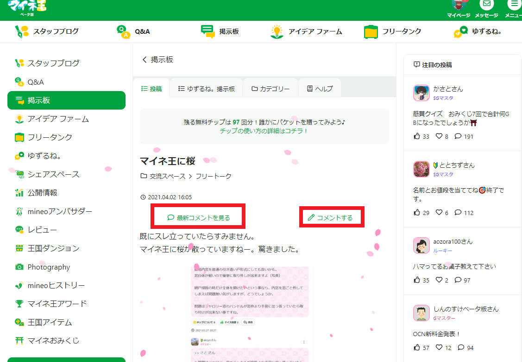The height and width of the screenshot is (362, 522).
Task: Open mineoヒストリー sidebar icon
Action: click(19, 285)
